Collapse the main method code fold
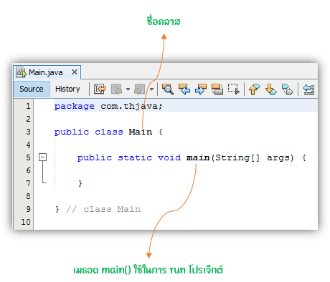Viewport: 330px width, 282px height. [43, 157]
